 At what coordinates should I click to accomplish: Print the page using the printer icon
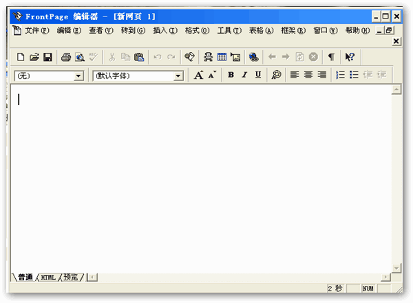[66, 57]
